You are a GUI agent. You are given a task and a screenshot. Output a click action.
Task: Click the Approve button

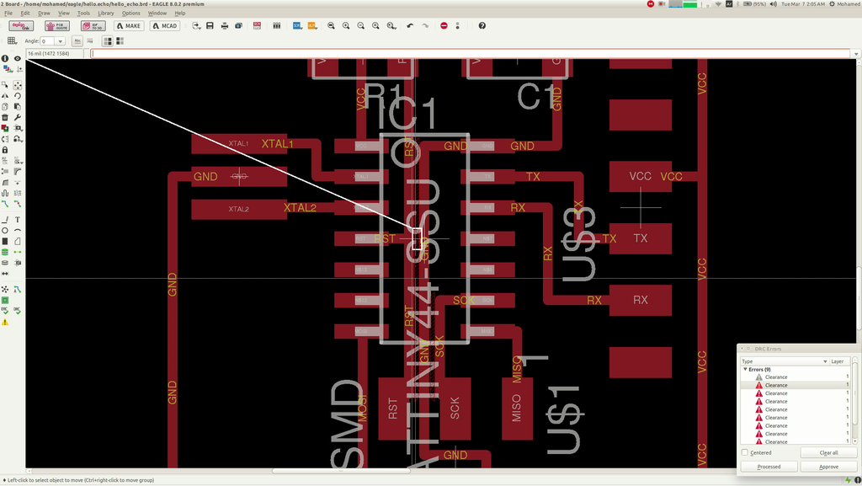click(828, 467)
